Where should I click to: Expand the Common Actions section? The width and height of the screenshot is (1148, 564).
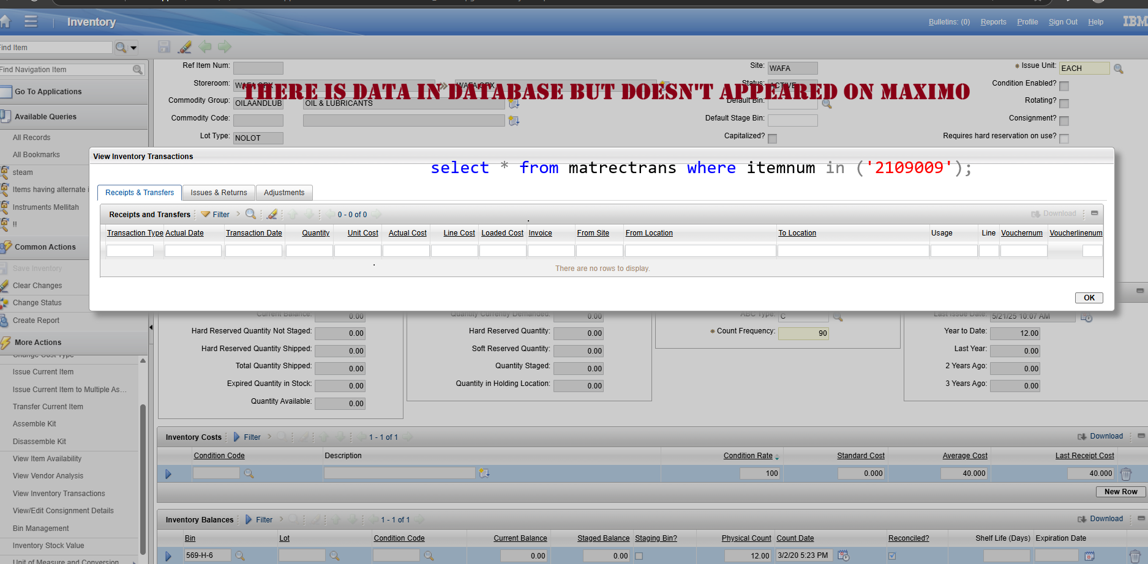click(x=45, y=247)
